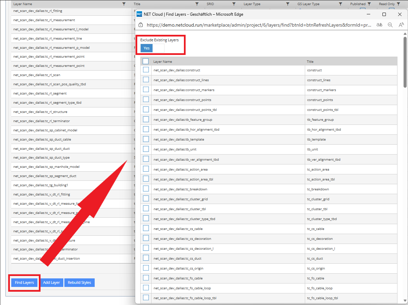This screenshot has height=305, width=408.
Task: Open the Title column filter
Action: point(197,4)
